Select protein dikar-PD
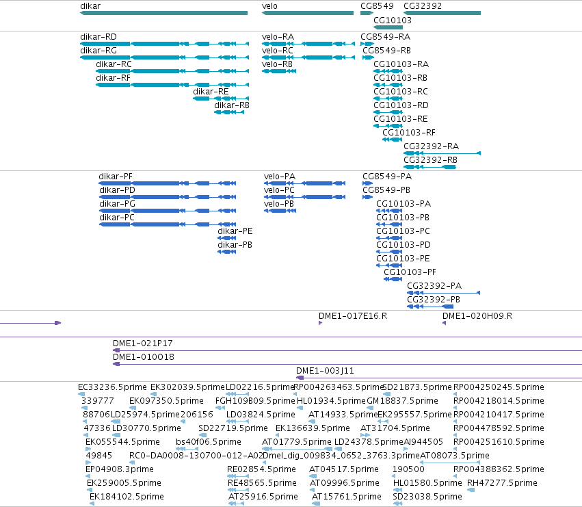This screenshot has height=507, width=582. (168, 197)
